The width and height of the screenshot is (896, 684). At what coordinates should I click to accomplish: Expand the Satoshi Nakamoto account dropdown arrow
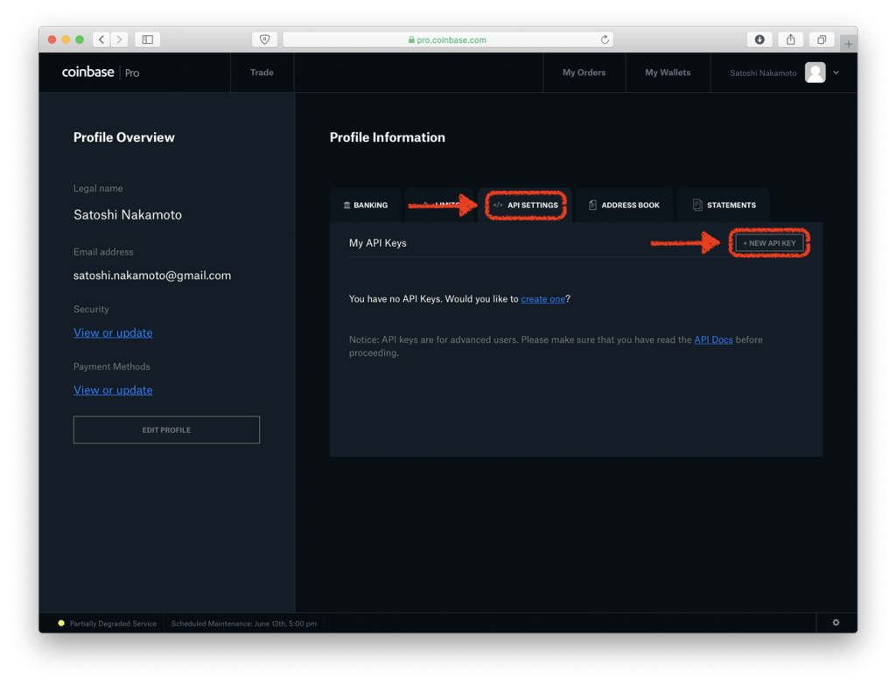pos(836,73)
